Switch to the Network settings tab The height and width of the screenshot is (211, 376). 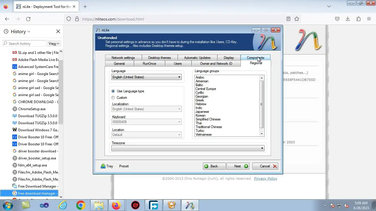click(123, 58)
